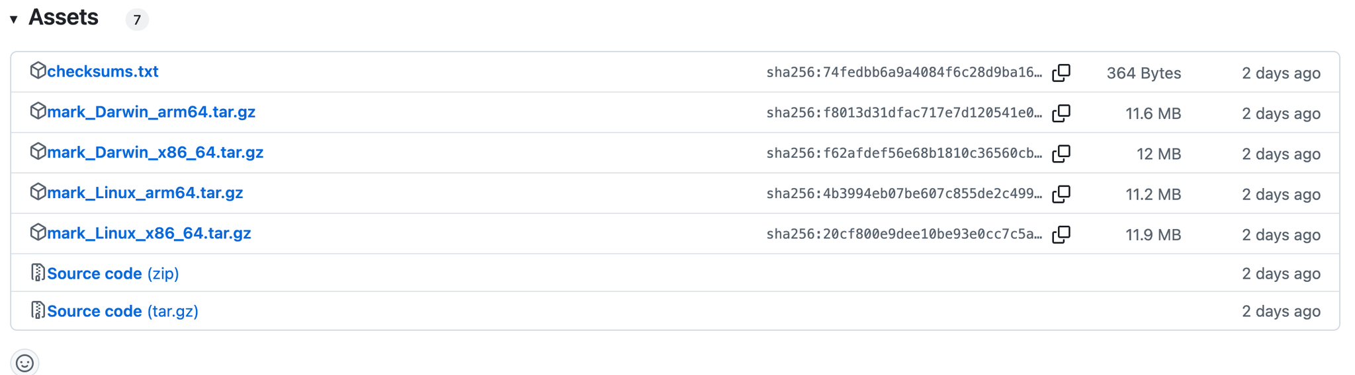Screen dimensions: 1355x375
Task: Copy mark_Darwin_arm64 sha256 hash
Action: pos(1061,113)
